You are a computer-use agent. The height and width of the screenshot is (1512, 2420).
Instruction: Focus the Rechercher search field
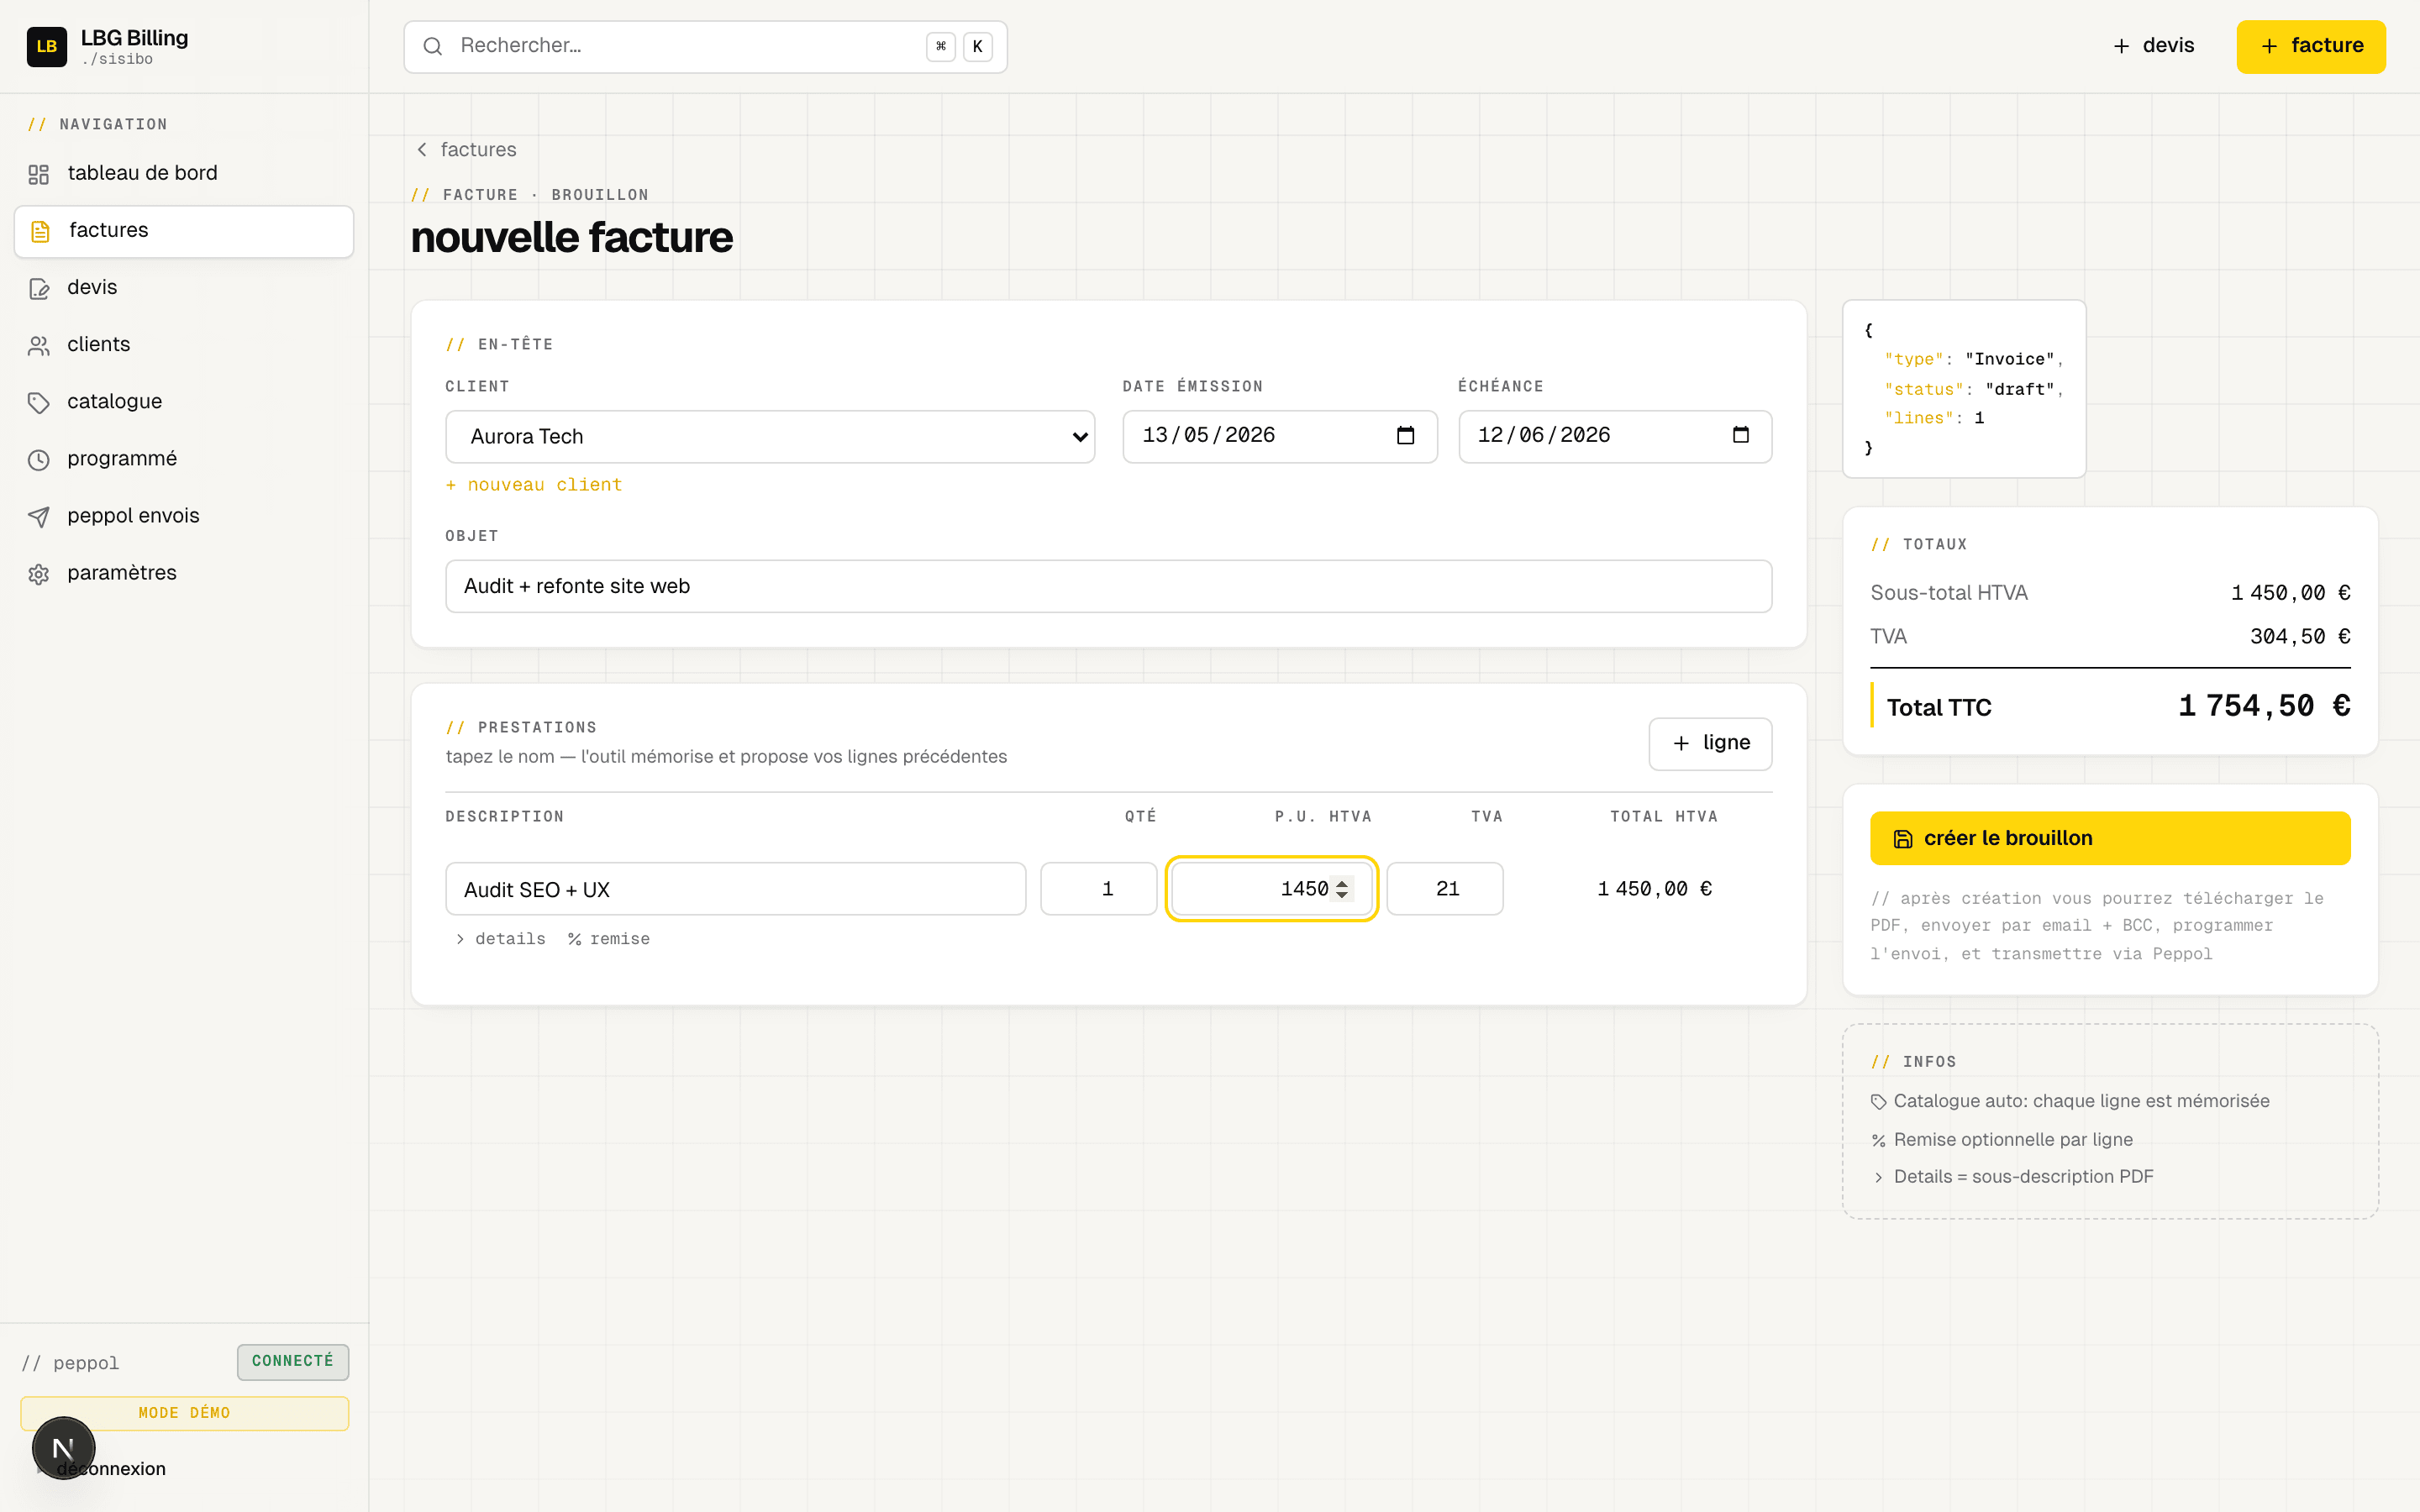point(705,46)
